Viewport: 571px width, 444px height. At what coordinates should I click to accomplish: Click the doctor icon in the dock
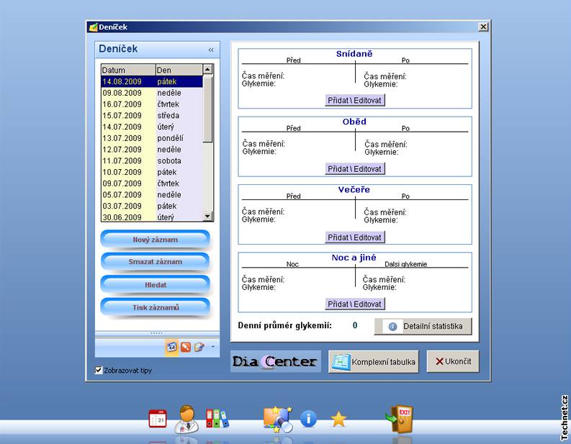186,418
